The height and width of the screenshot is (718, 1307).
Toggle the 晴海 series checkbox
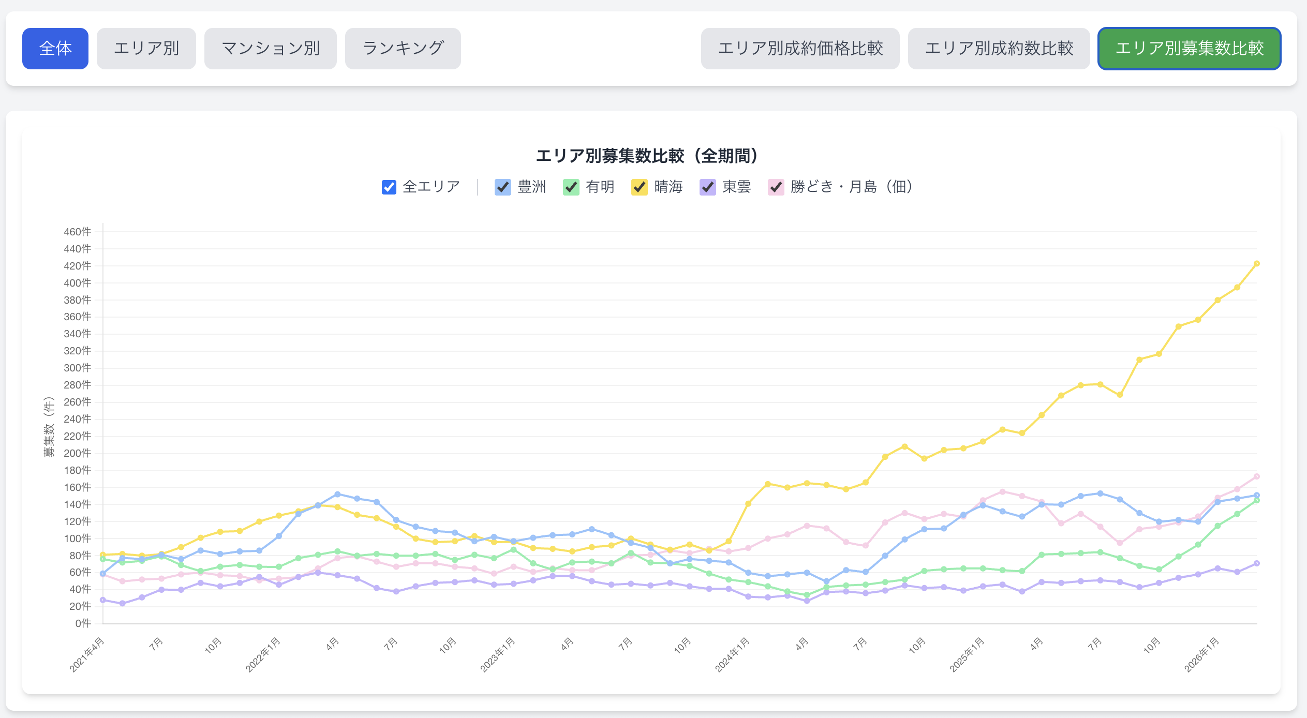point(639,187)
